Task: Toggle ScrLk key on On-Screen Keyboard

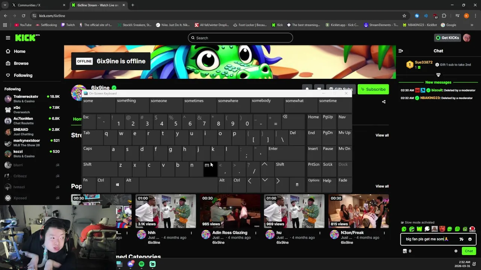Action: click(x=328, y=169)
